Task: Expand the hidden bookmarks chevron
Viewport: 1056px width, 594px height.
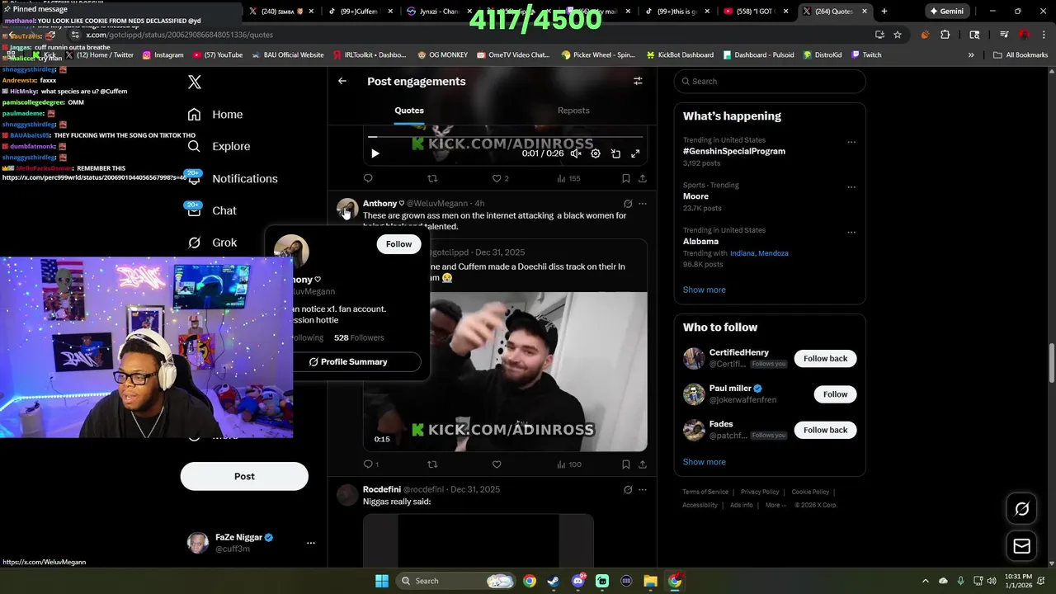Action: click(x=971, y=55)
